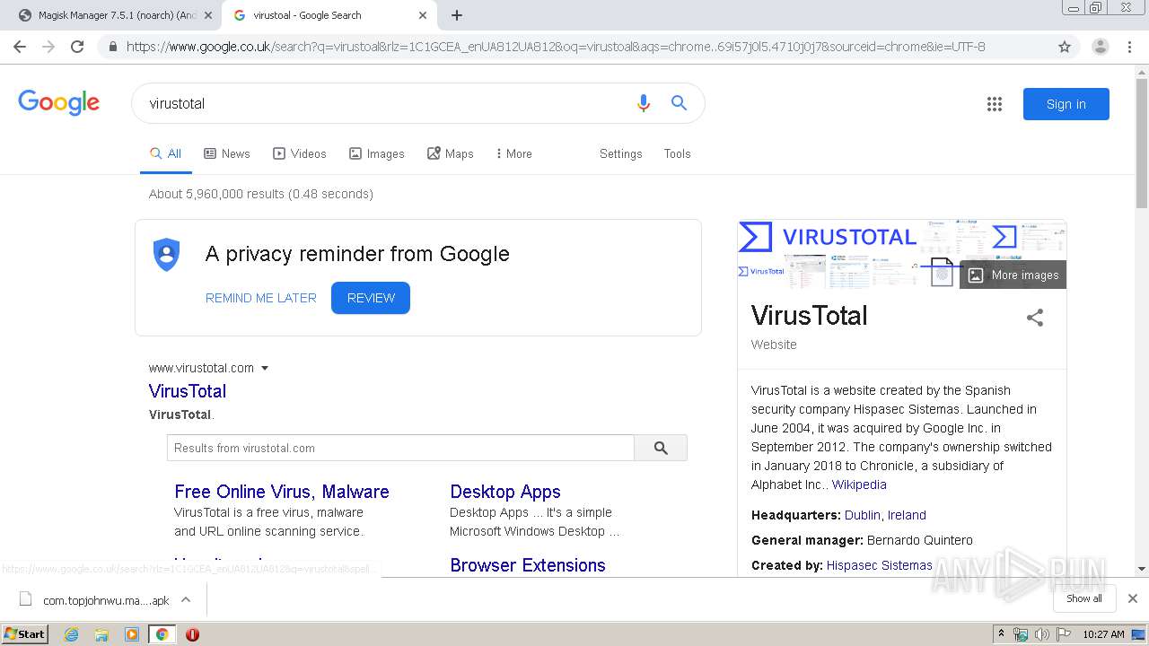Start voice search with microphone icon
The width and height of the screenshot is (1149, 646).
(643, 103)
